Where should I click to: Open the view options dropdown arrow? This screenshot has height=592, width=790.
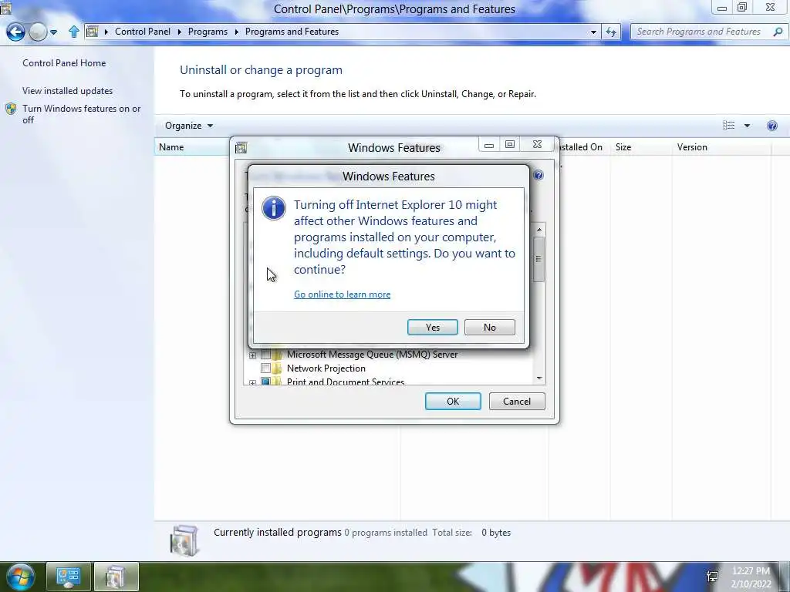[x=747, y=126]
